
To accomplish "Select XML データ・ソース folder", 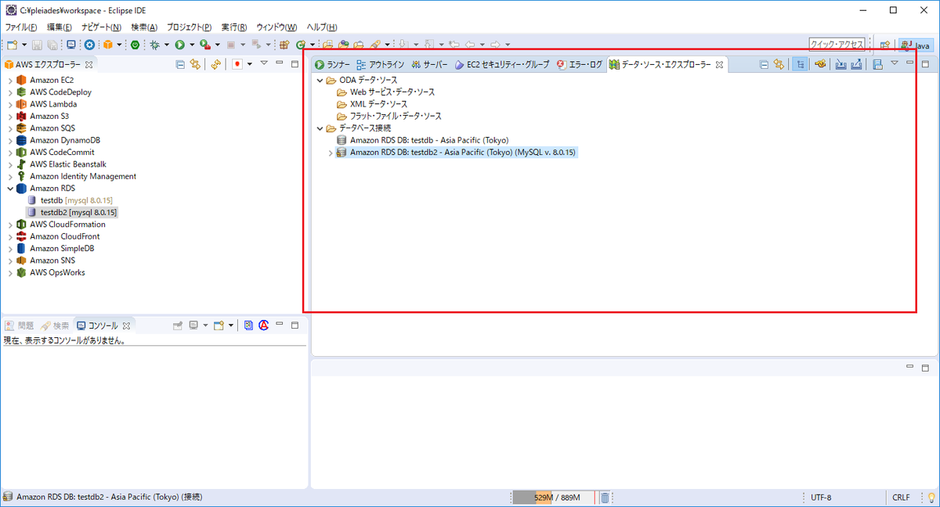I will tap(372, 104).
